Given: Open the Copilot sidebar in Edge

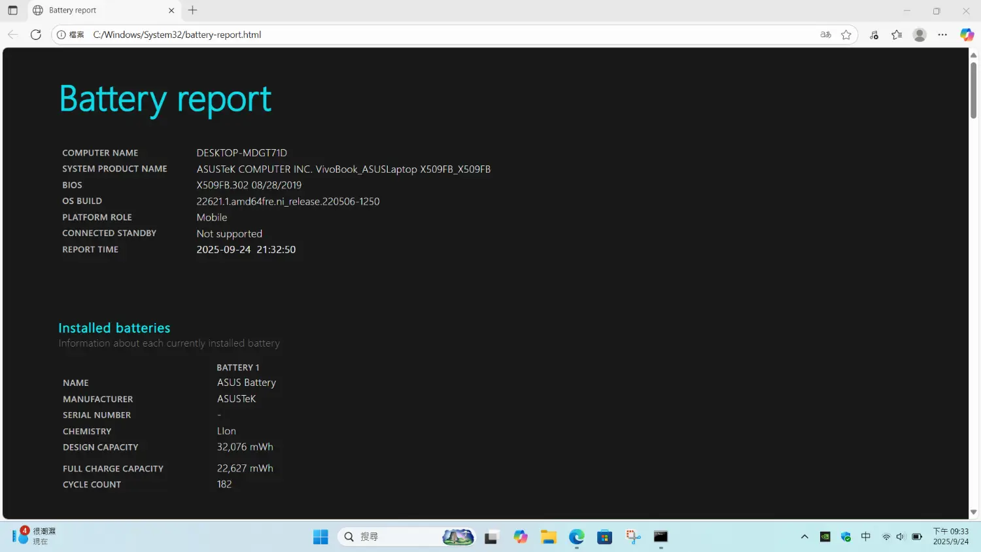Looking at the screenshot, I should [967, 35].
